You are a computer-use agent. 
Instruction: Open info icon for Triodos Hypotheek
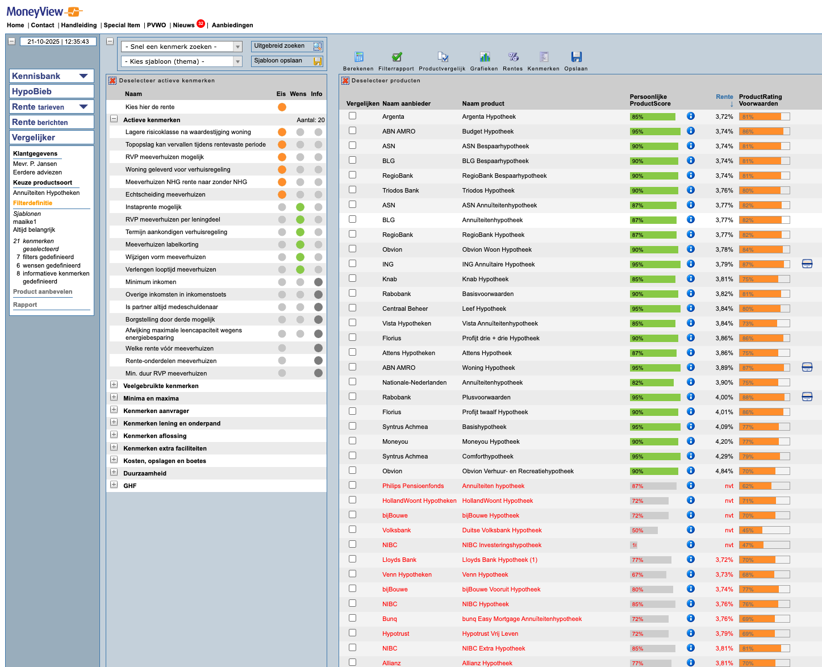pyautogui.click(x=691, y=190)
